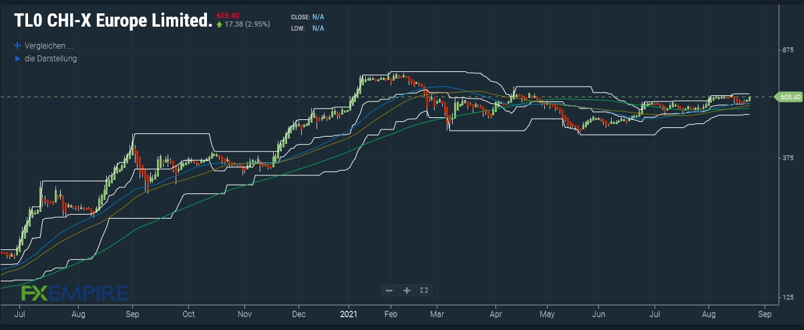
Task: Click the 375 price axis label
Action: 787,157
